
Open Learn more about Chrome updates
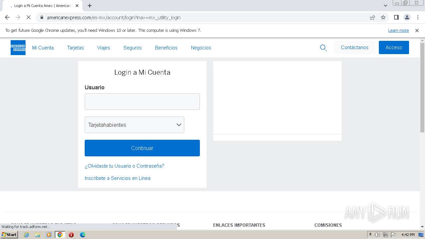point(398,30)
